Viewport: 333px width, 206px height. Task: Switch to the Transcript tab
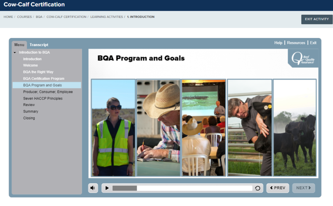coord(39,45)
